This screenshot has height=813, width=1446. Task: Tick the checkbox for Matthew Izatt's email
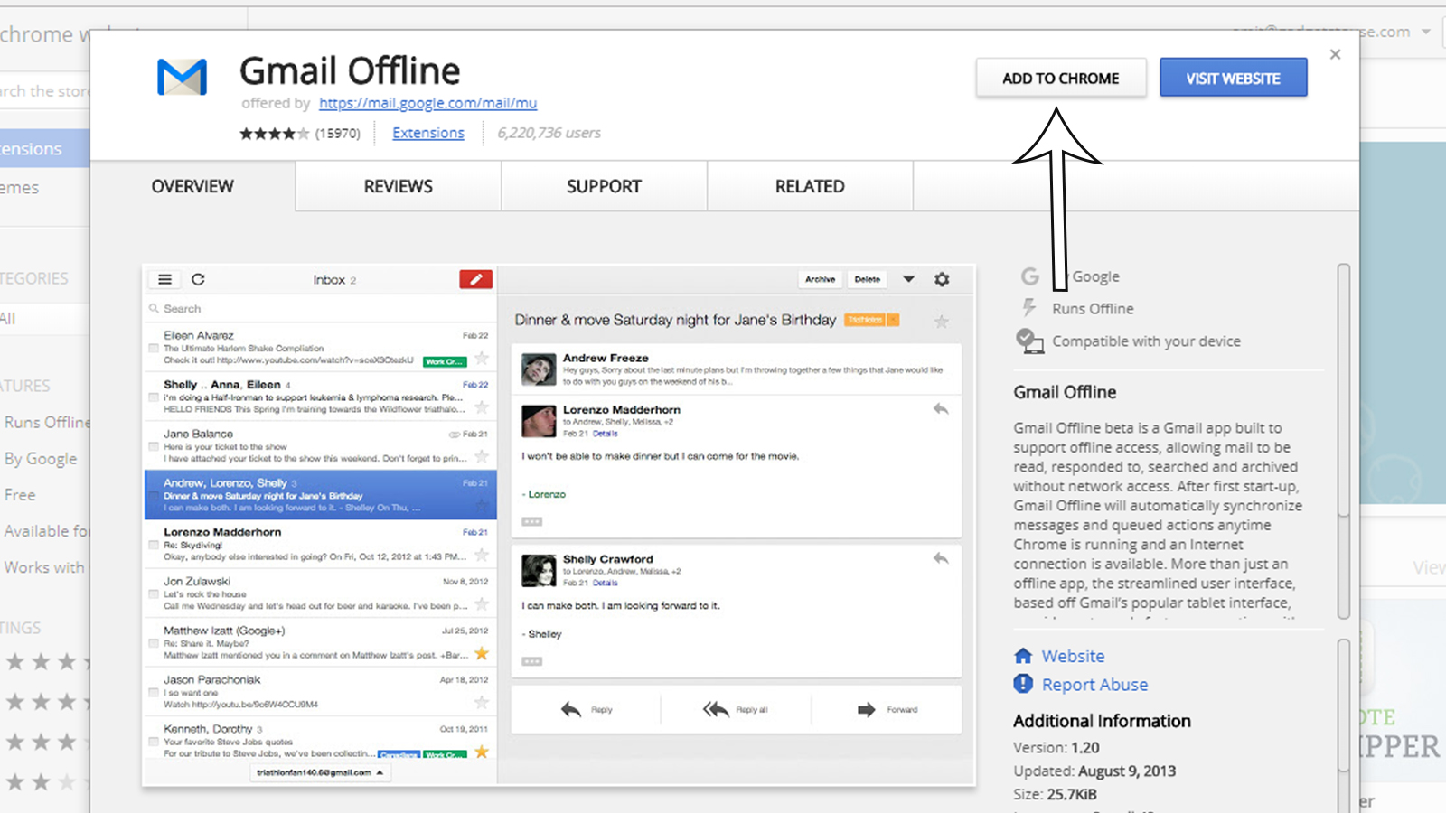point(154,643)
